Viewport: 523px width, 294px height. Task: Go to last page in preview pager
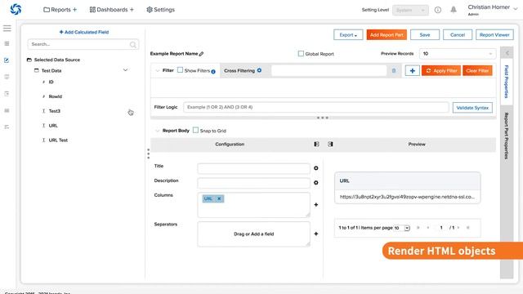(467, 228)
